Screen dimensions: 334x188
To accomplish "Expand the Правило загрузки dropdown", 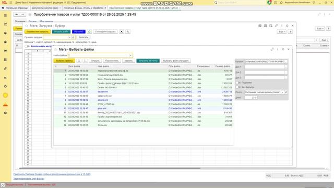I will (x=69, y=37).
